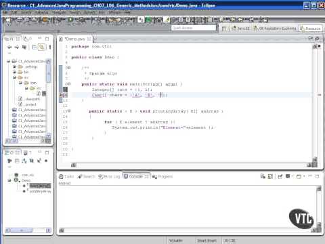Switch to the Tasks tab
Screen dimensions: 325x244
[66, 176]
